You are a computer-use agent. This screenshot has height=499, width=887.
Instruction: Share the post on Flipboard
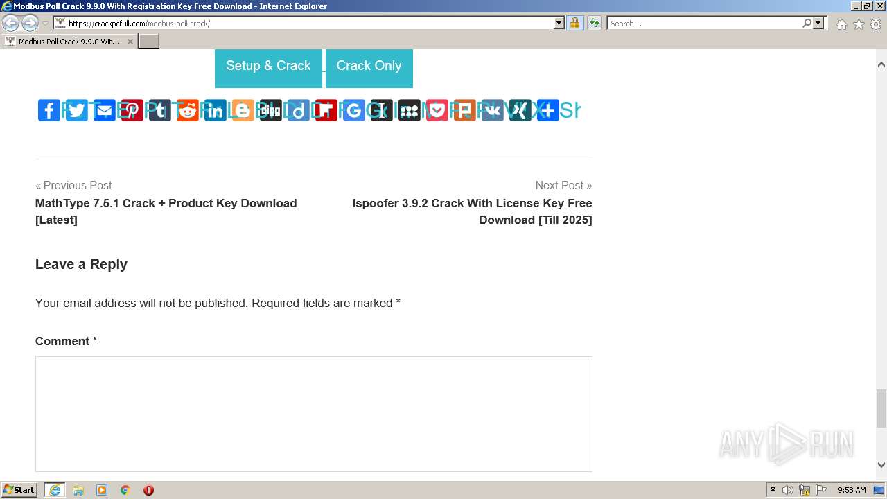(326, 110)
